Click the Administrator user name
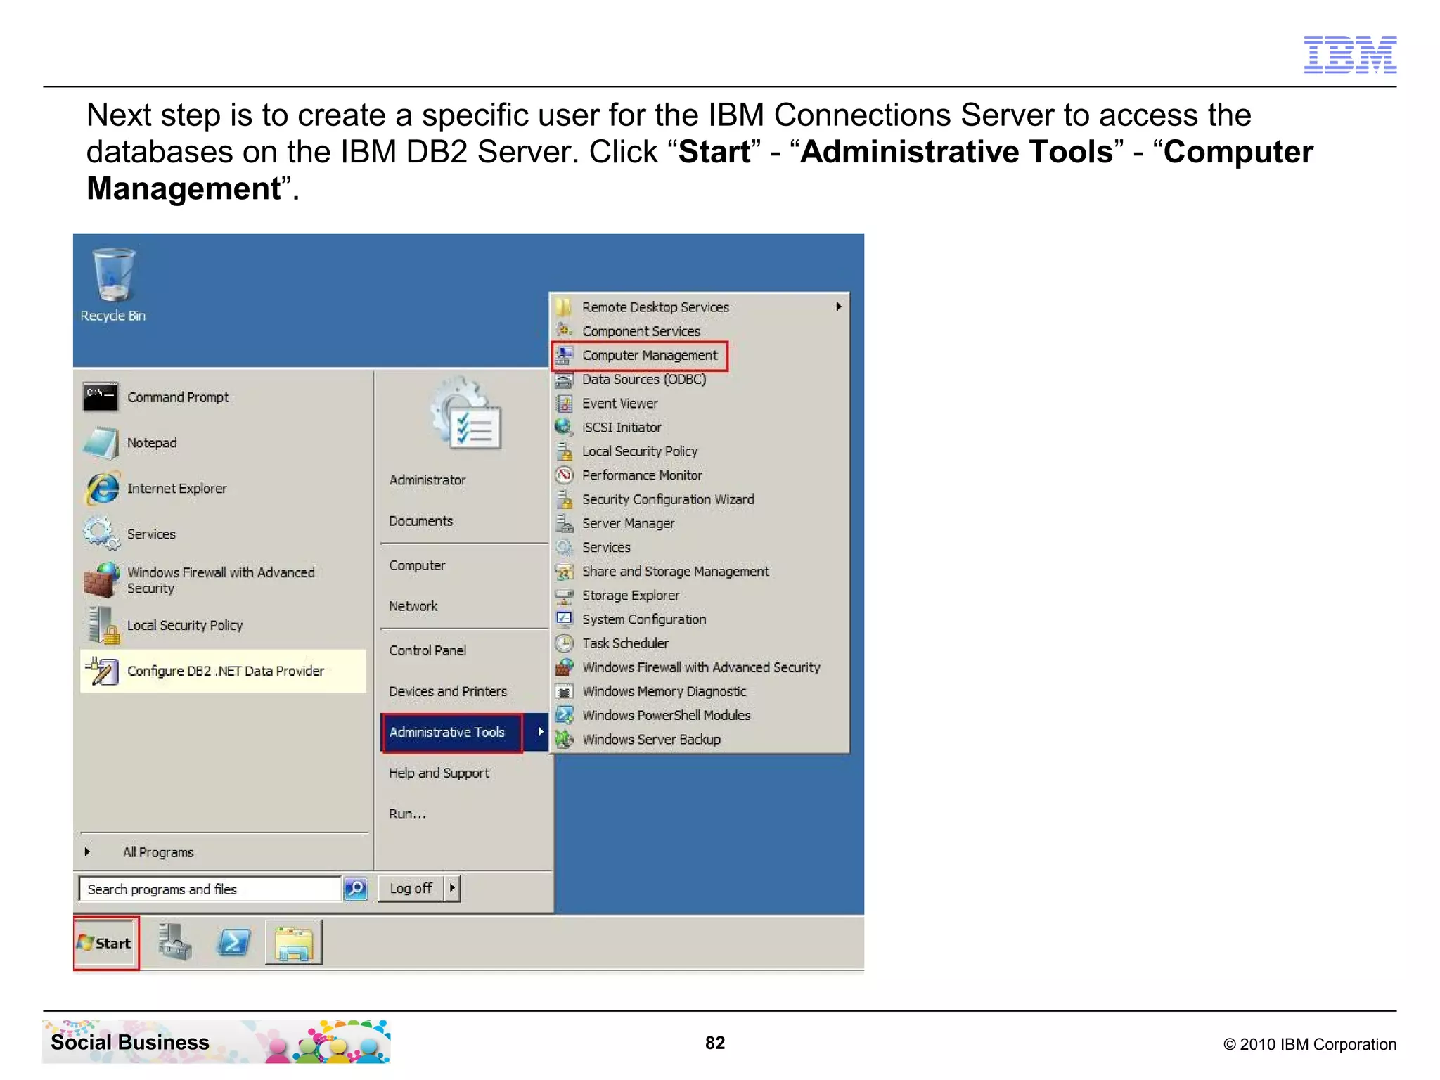Image resolution: width=1440 pixels, height=1080 pixels. (427, 480)
